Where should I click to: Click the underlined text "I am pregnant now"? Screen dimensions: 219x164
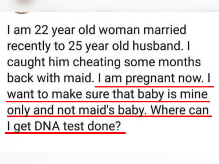pyautogui.click(x=149, y=78)
